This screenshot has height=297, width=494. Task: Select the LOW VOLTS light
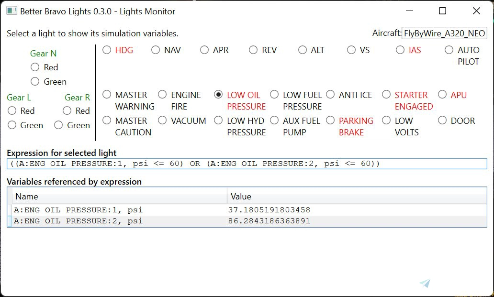[386, 120]
